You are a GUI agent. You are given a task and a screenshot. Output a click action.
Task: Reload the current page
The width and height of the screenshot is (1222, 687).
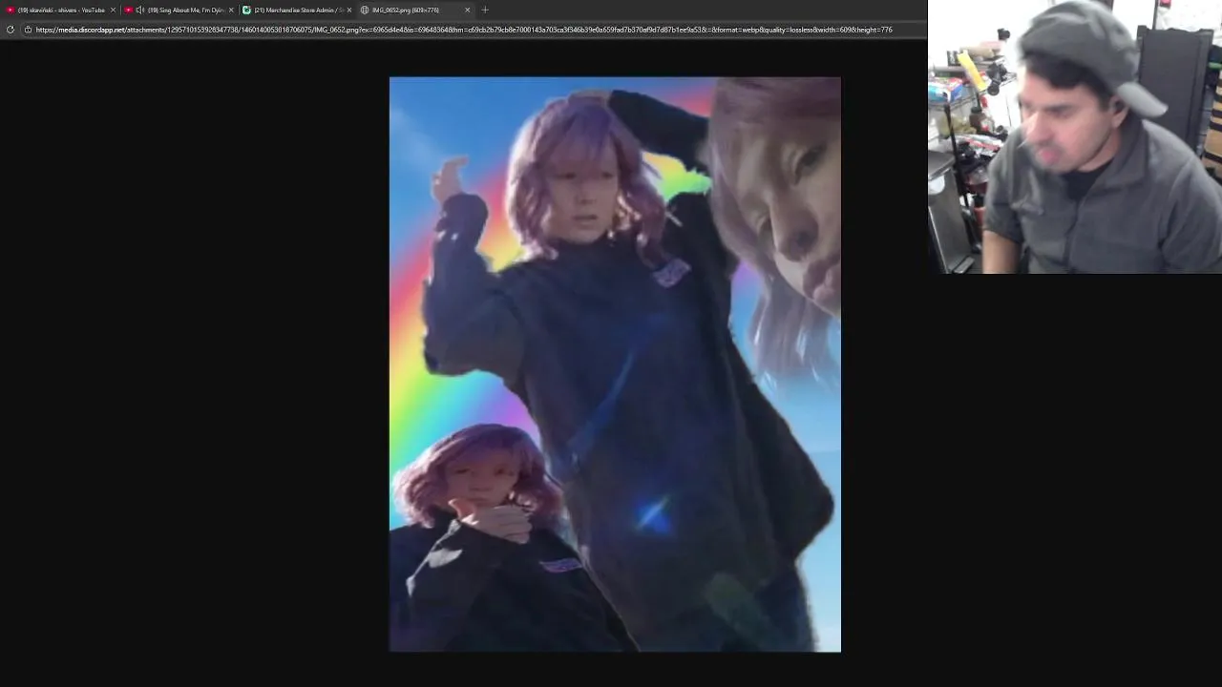point(11,30)
